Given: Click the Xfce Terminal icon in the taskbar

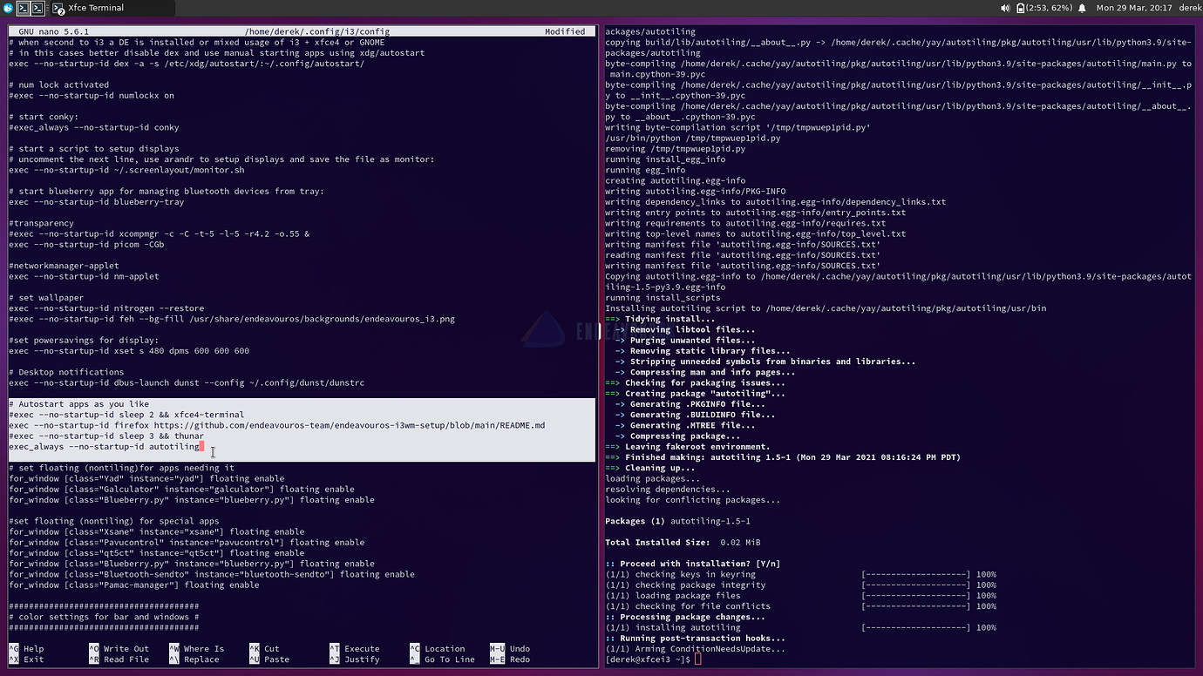Looking at the screenshot, I should click(x=58, y=8).
